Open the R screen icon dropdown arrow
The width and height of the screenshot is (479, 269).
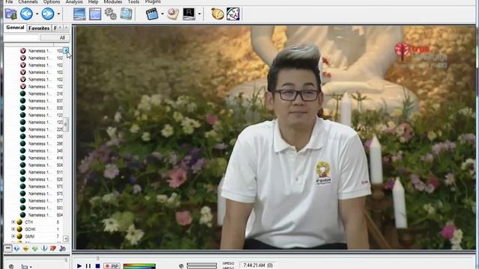[200, 14]
